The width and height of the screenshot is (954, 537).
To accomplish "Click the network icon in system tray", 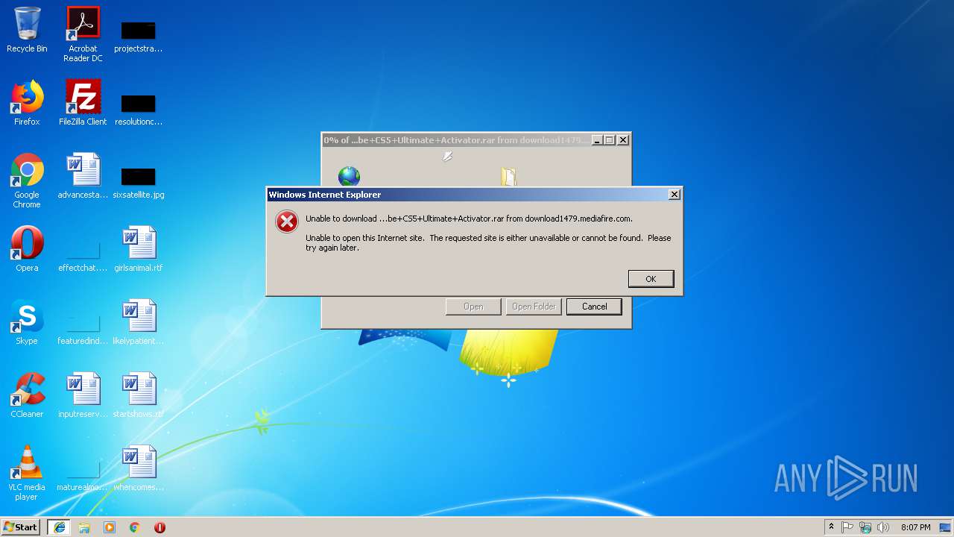I will 865,527.
